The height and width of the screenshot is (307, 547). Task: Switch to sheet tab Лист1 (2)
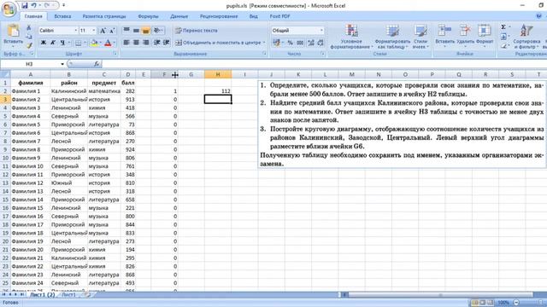point(42,295)
